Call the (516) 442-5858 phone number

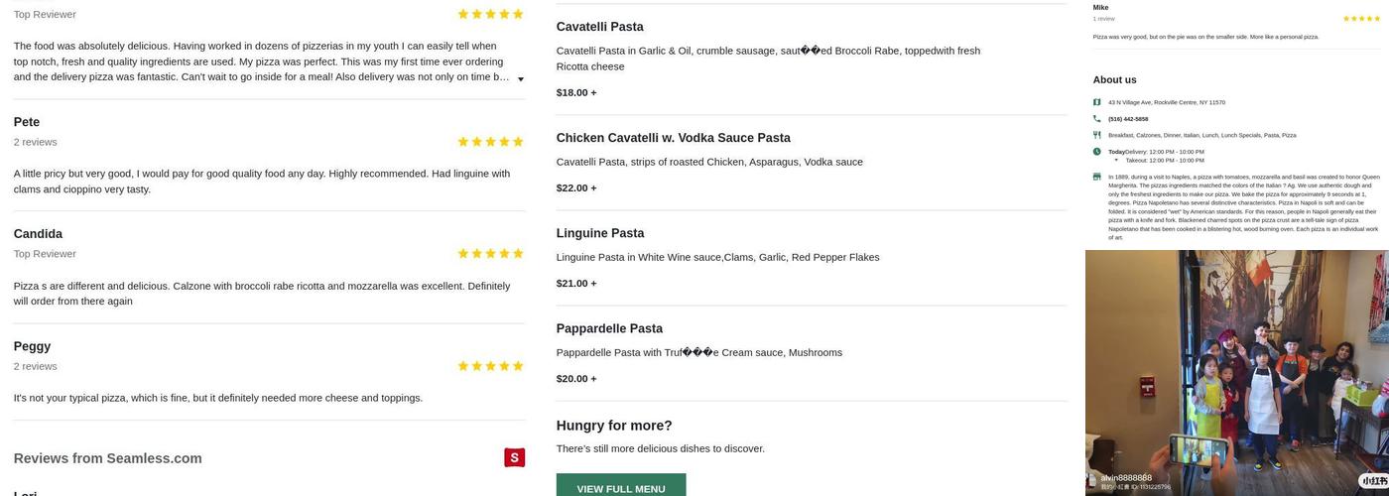[x=1128, y=119]
